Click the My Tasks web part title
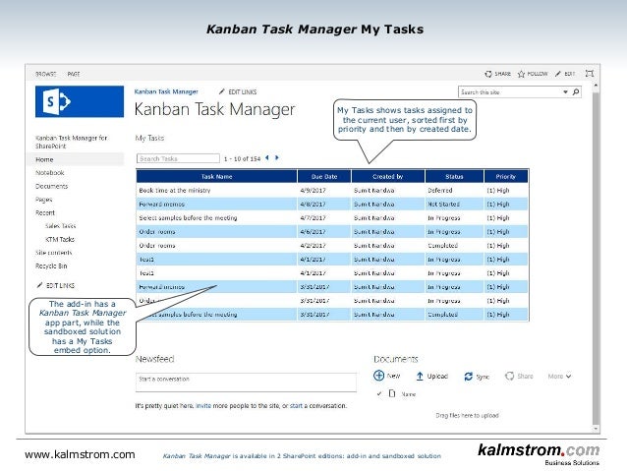Screen dimensions: 627x471 tap(149, 138)
